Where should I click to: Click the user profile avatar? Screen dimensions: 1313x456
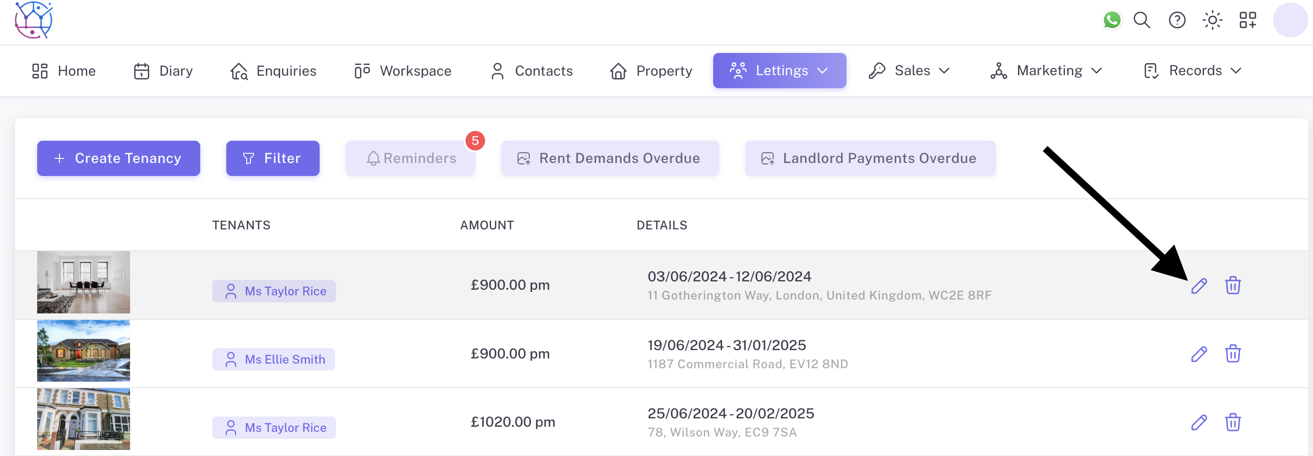(x=1290, y=20)
